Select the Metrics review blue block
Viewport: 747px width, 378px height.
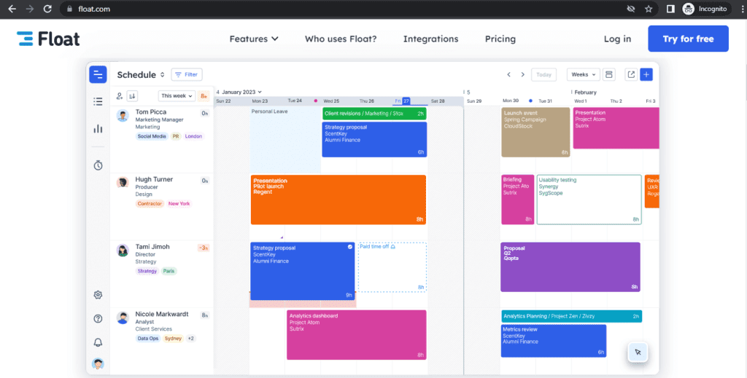point(554,341)
